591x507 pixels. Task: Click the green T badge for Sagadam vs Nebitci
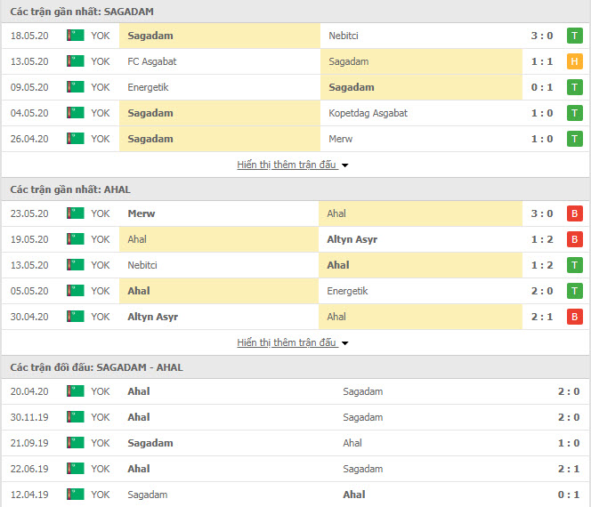pos(574,36)
